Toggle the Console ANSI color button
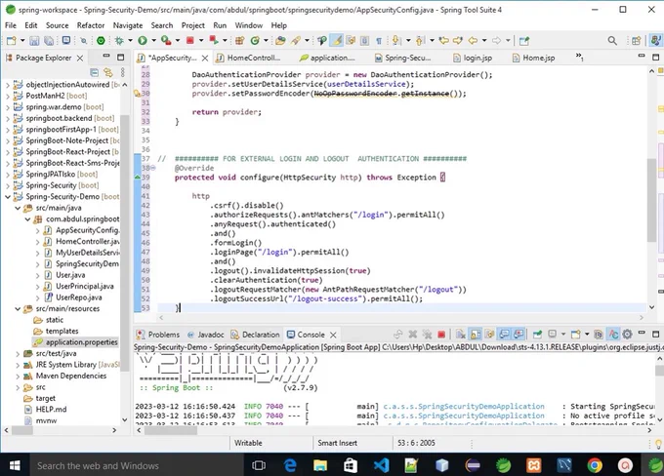The width and height of the screenshot is (664, 476). [613, 335]
